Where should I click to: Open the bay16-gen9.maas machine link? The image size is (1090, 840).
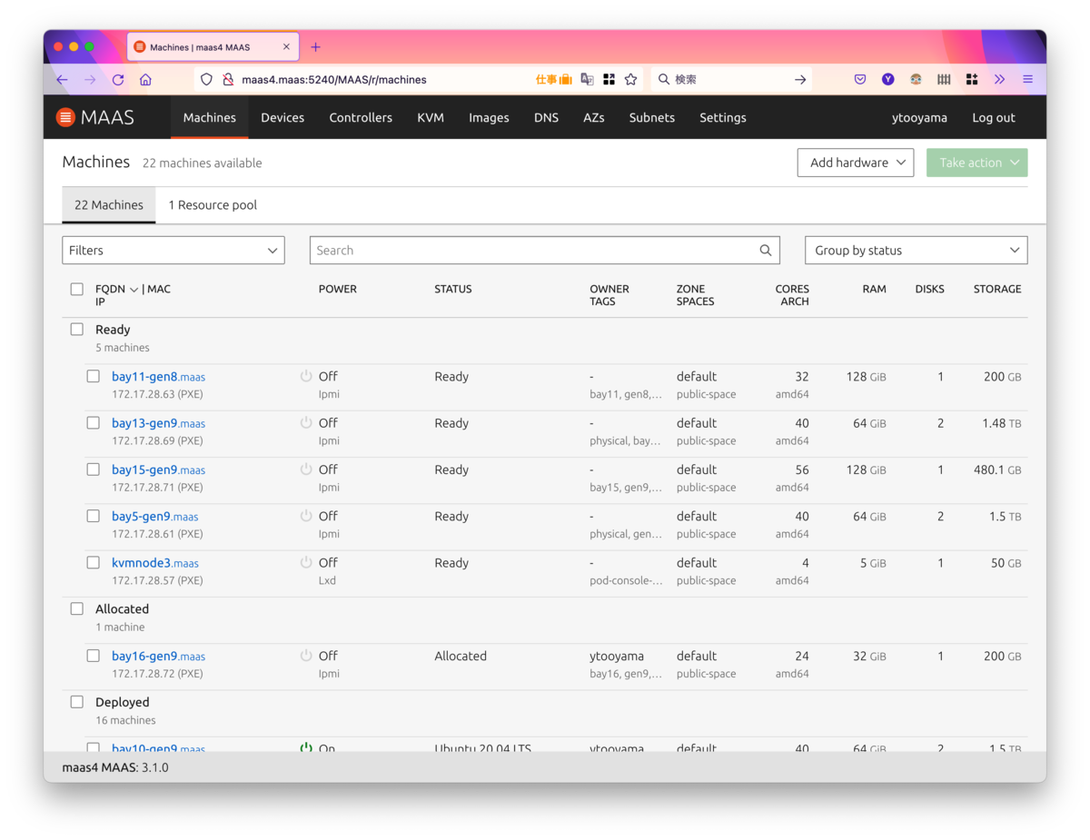158,657
